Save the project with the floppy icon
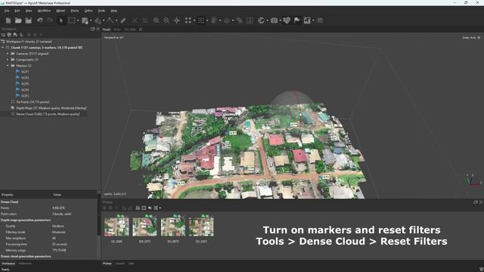The height and width of the screenshot is (272, 484). coord(29,20)
